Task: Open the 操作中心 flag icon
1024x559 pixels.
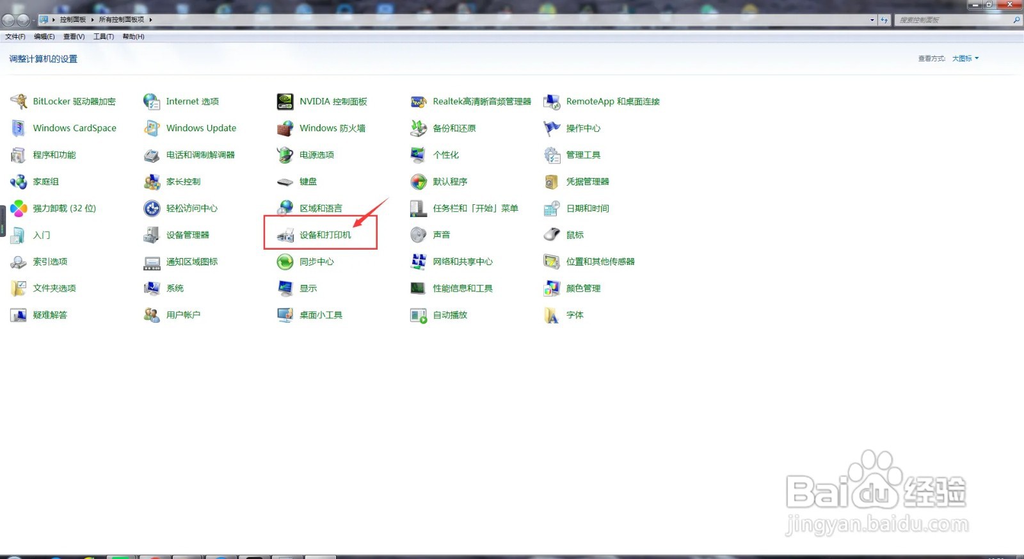Action: point(552,128)
